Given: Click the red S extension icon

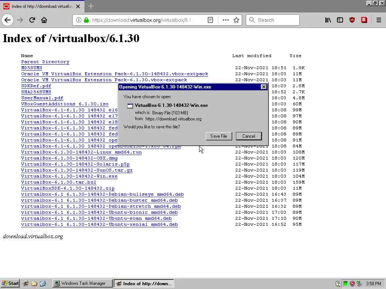Looking at the screenshot, I should (364, 20).
